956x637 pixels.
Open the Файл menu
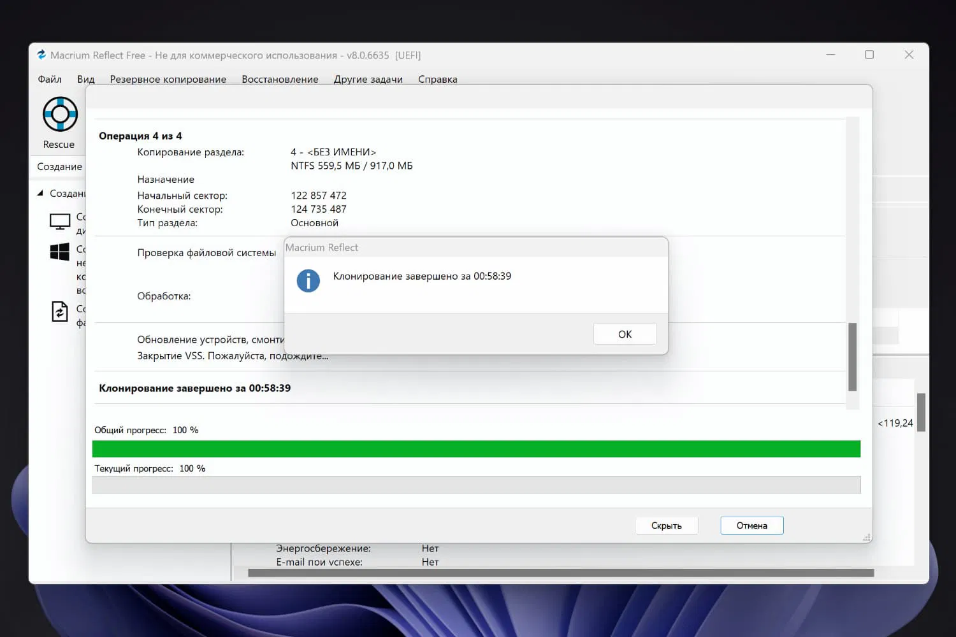tap(50, 79)
